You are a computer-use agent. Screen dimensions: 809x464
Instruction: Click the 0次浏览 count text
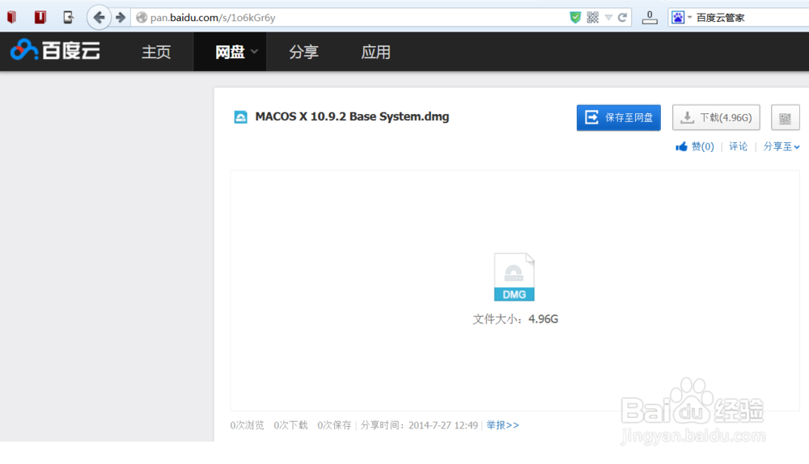247,425
